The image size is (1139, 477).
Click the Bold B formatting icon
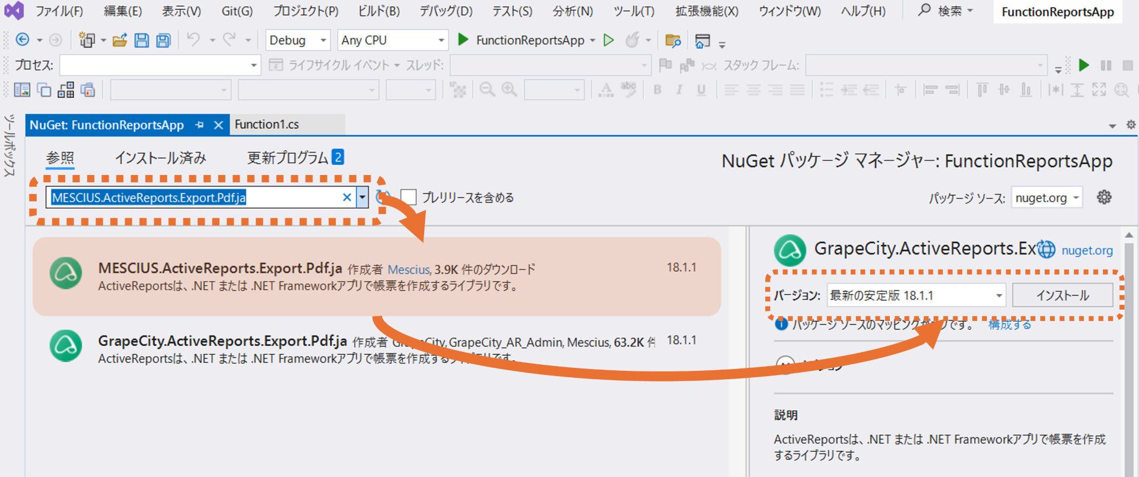pos(657,90)
